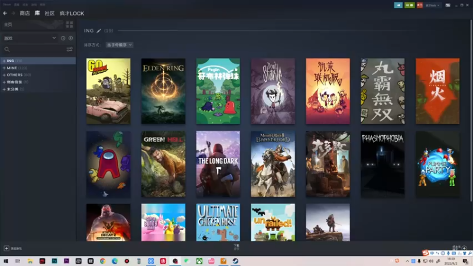Select the Elden Ring game cover
This screenshot has height=266, width=473.
(163, 91)
